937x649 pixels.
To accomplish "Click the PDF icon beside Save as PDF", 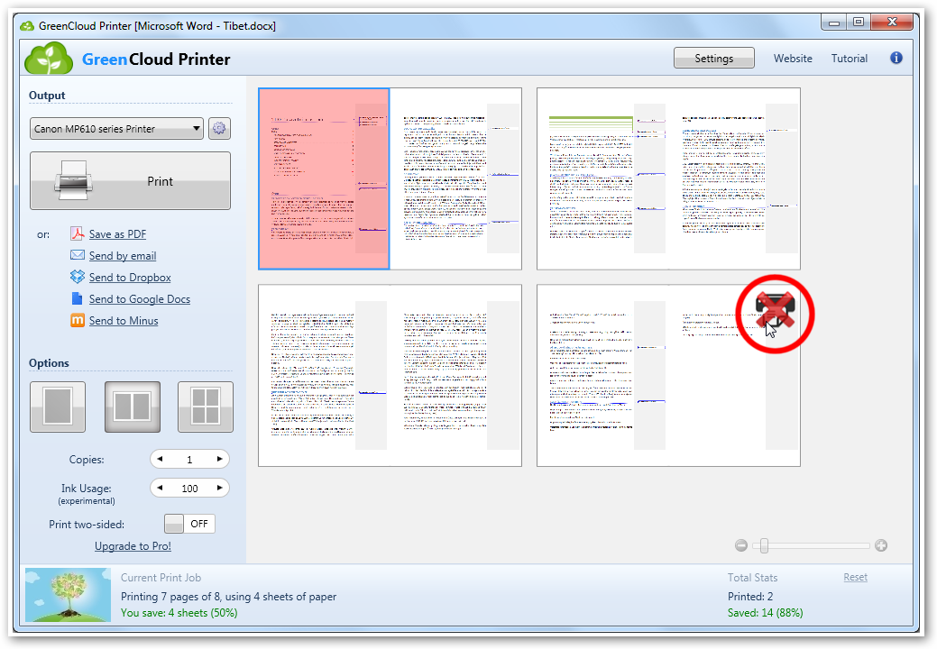I will click(x=77, y=233).
